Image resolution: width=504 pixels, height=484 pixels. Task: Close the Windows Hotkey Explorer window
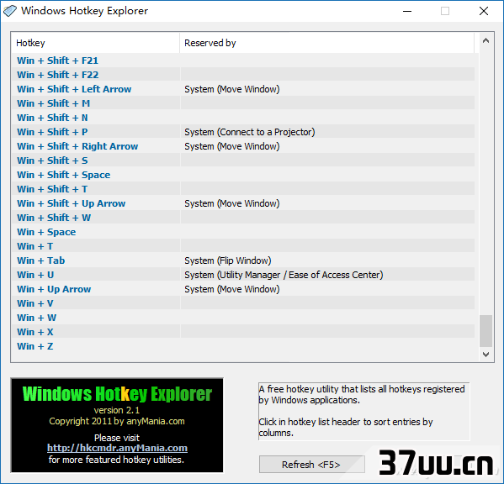pos(484,11)
